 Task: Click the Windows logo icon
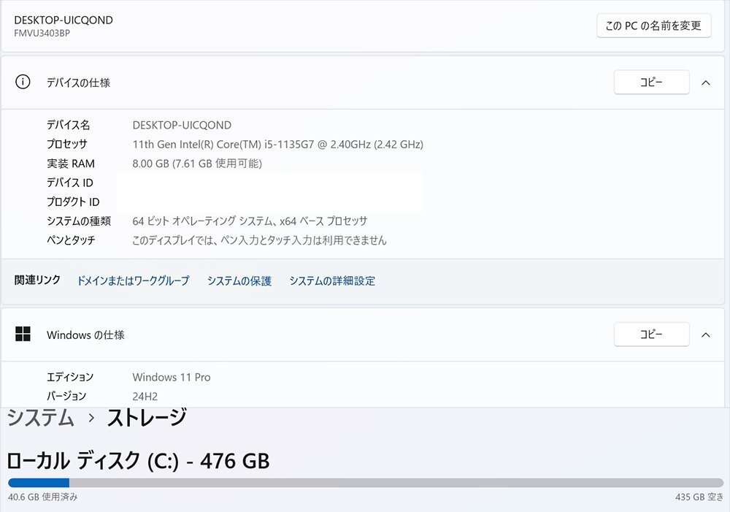coord(23,335)
